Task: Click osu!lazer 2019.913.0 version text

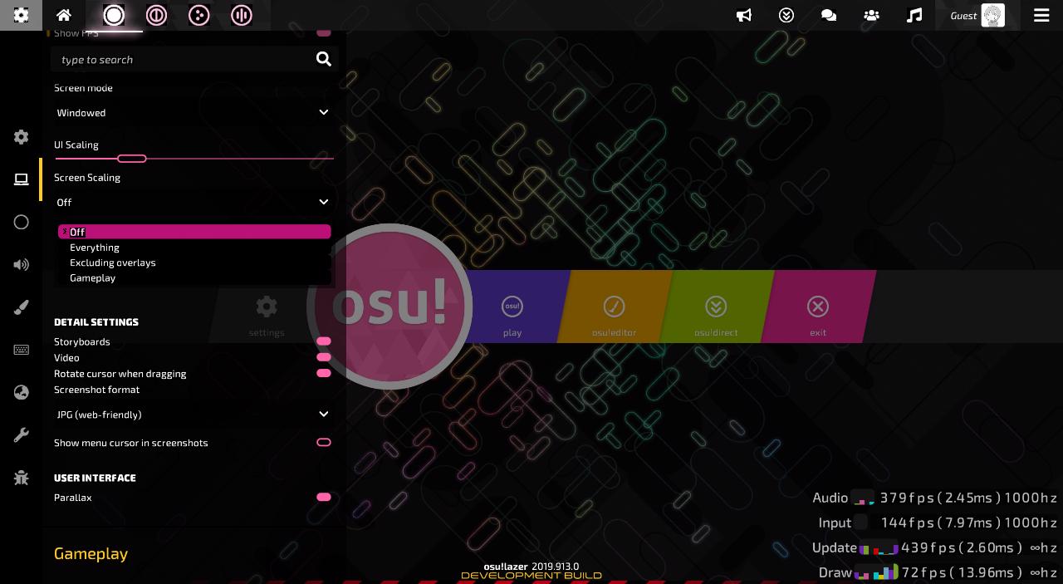Action: coord(531,567)
